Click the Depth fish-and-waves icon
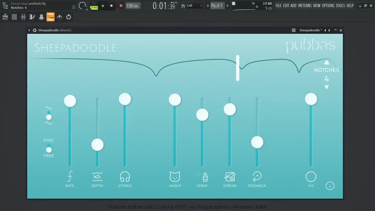Viewport: 375px width, 211px height. coord(97,176)
